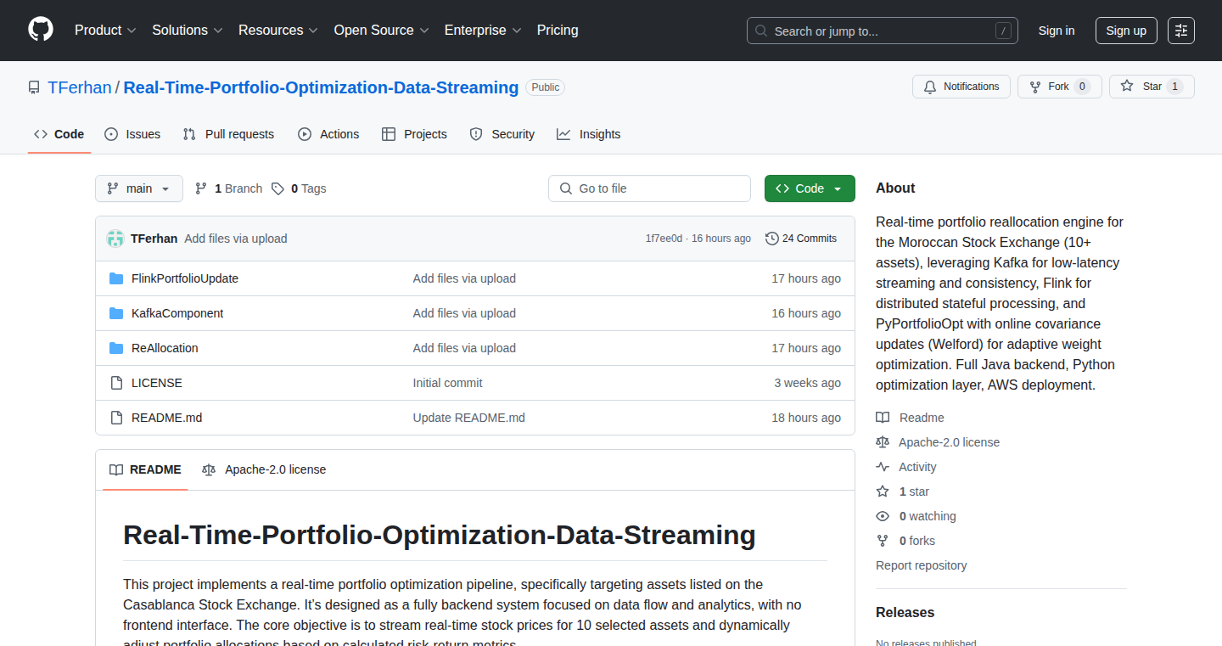Open the Real-Time-Portfolio-Optimization-Data-Streaming repository title link
Viewport: 1222px width, 646px height.
(x=321, y=87)
